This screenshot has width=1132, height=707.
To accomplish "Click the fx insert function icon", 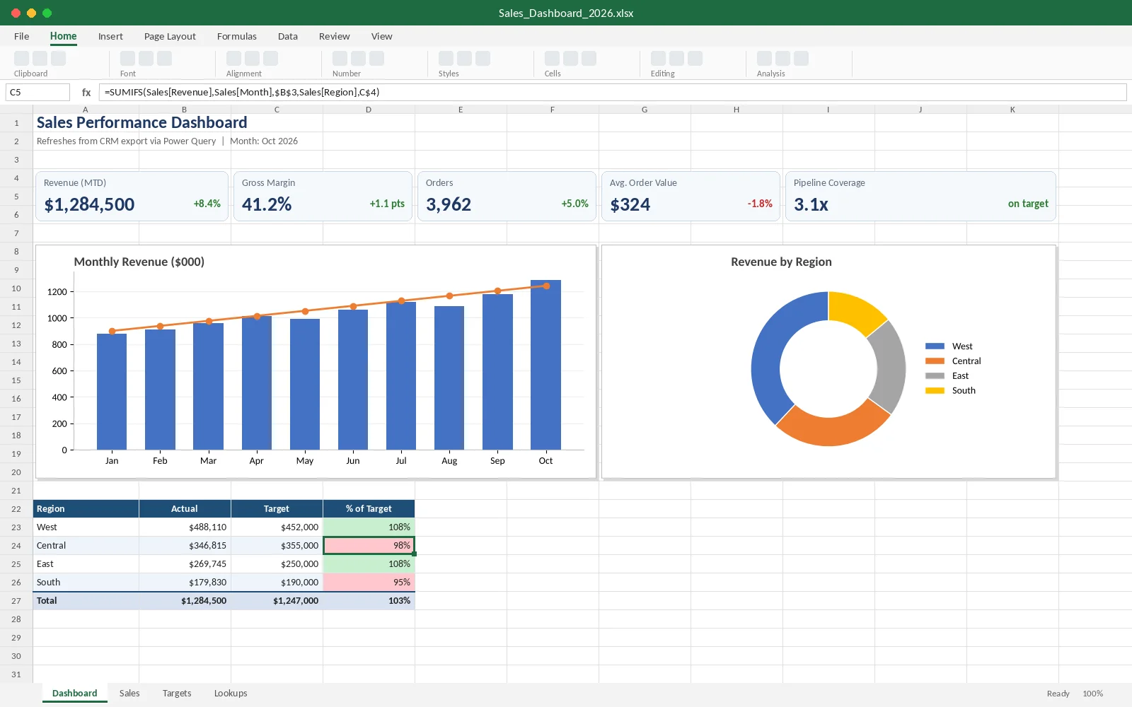I will point(86,92).
